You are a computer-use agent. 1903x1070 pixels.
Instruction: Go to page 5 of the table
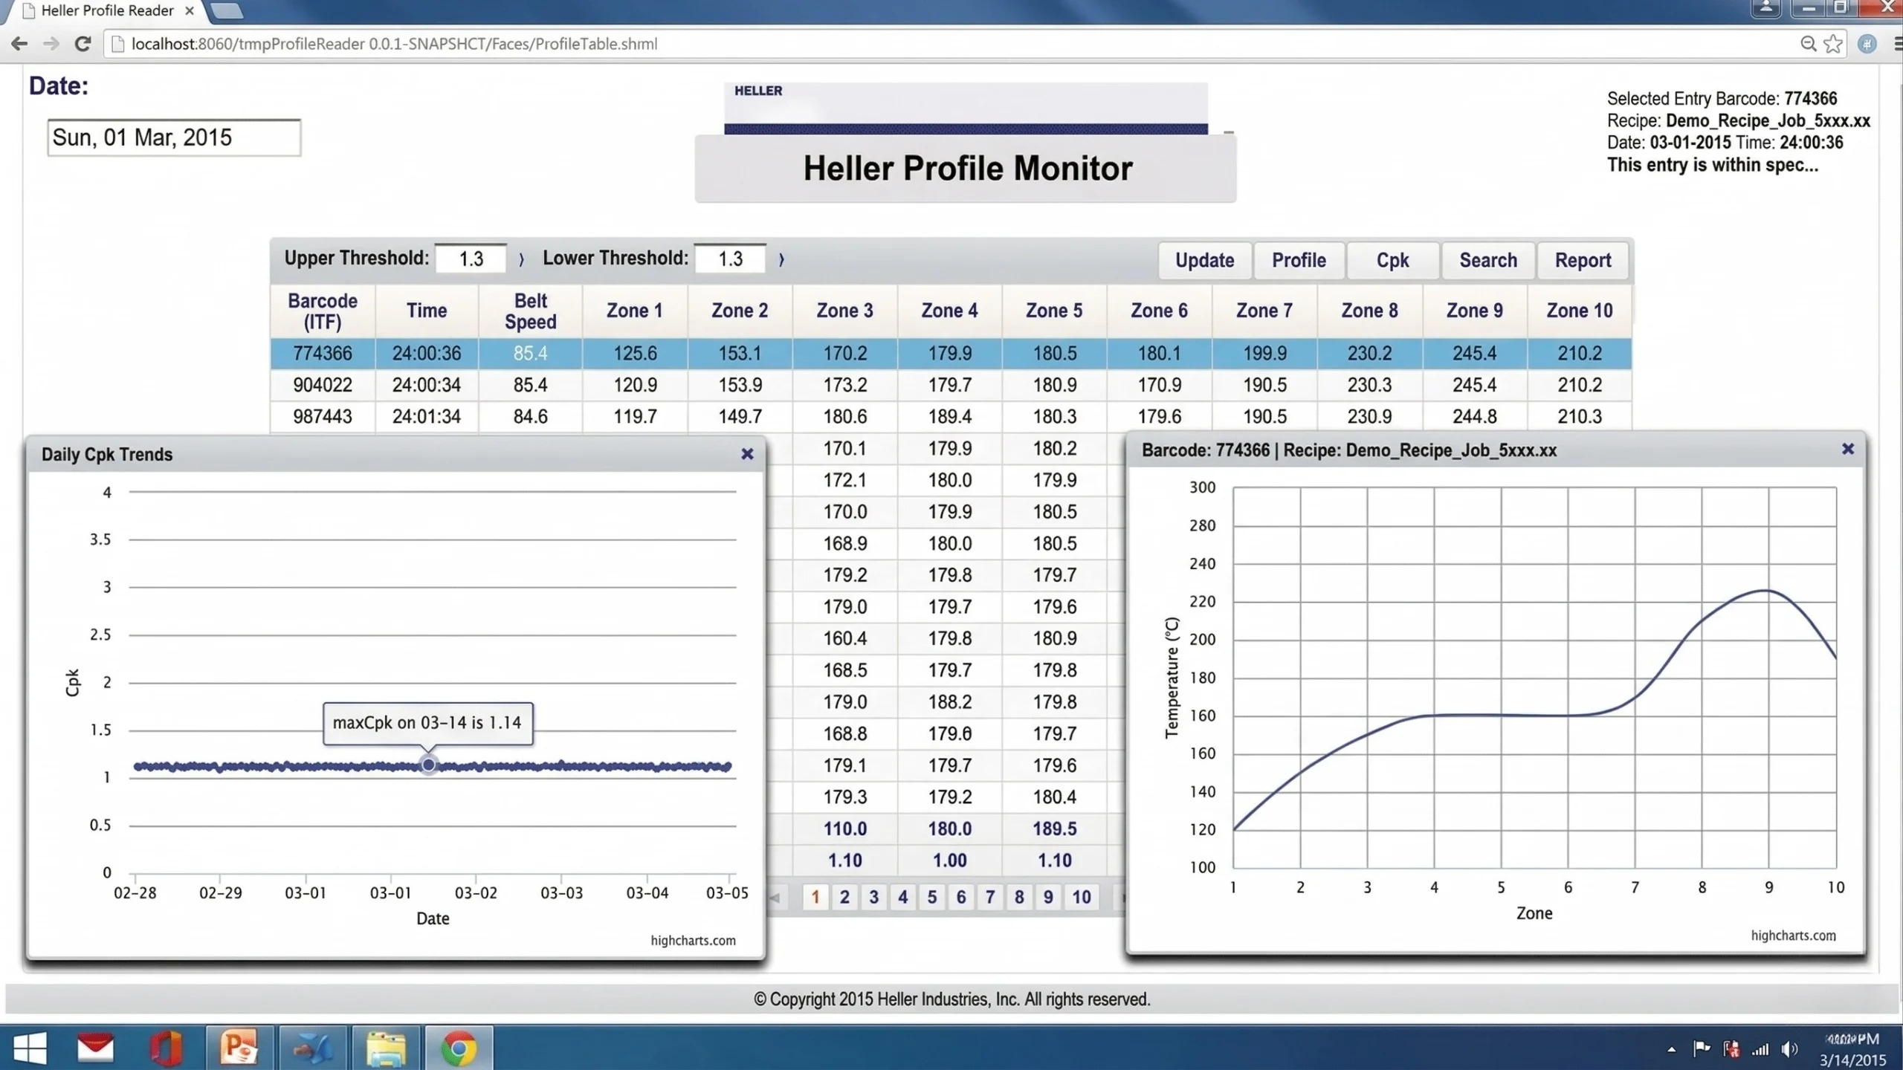click(x=931, y=897)
